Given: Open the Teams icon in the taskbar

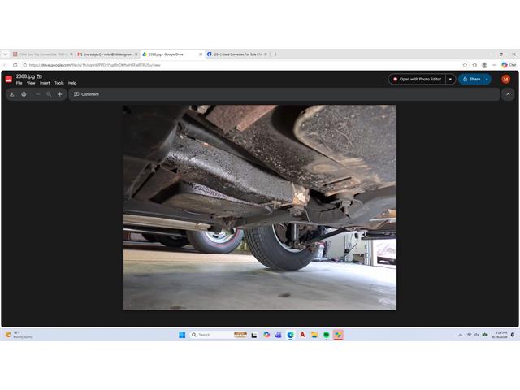Looking at the screenshot, I should click(x=278, y=335).
